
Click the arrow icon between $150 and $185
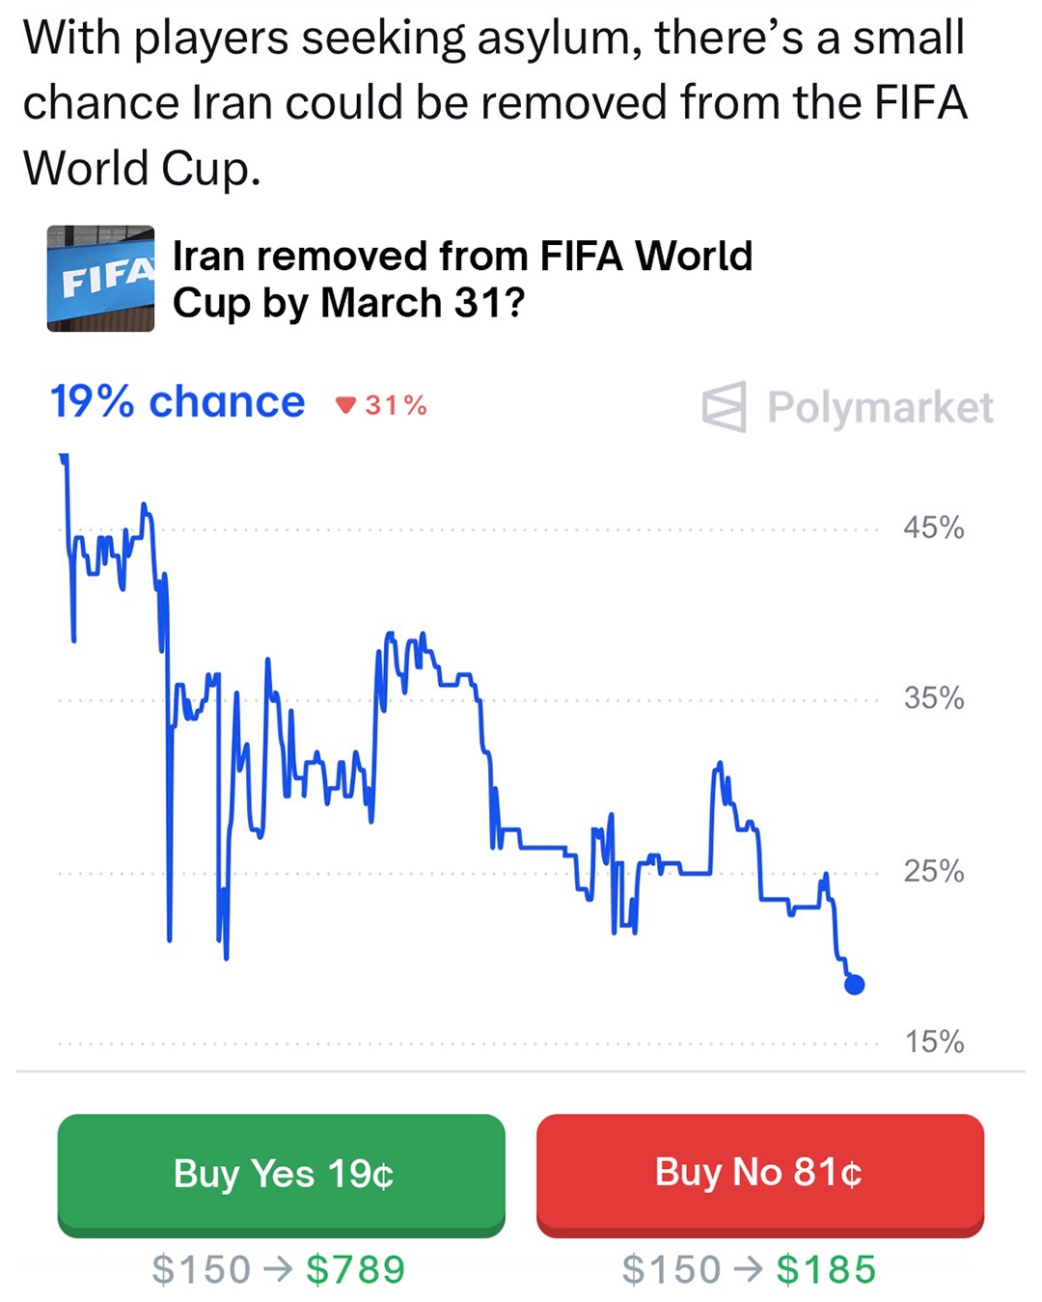749,1269
